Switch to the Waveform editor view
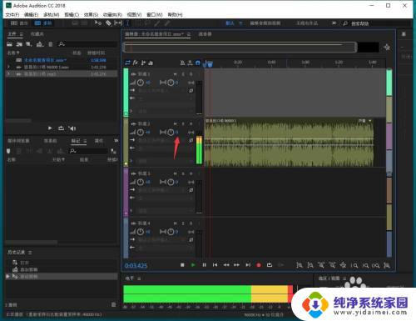The height and width of the screenshot is (321, 416). (19, 23)
